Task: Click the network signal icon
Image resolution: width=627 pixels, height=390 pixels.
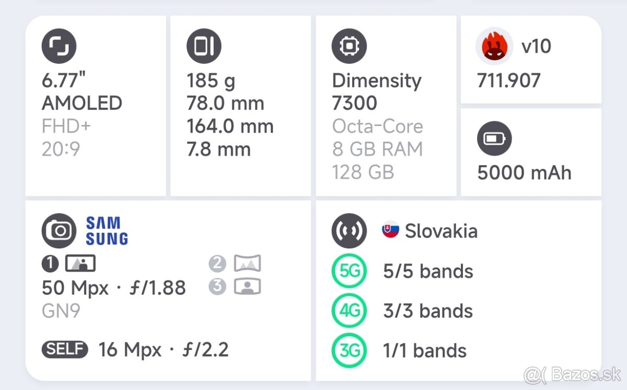Action: [x=349, y=231]
